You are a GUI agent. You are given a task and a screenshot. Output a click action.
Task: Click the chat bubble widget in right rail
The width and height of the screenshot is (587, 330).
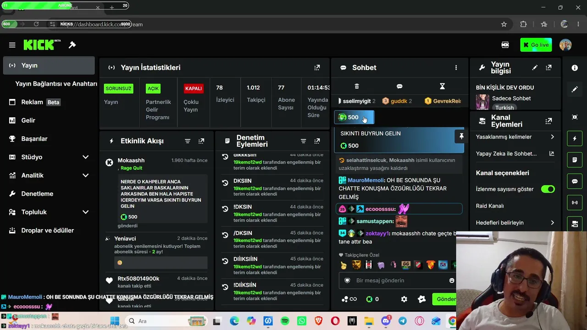[575, 181]
